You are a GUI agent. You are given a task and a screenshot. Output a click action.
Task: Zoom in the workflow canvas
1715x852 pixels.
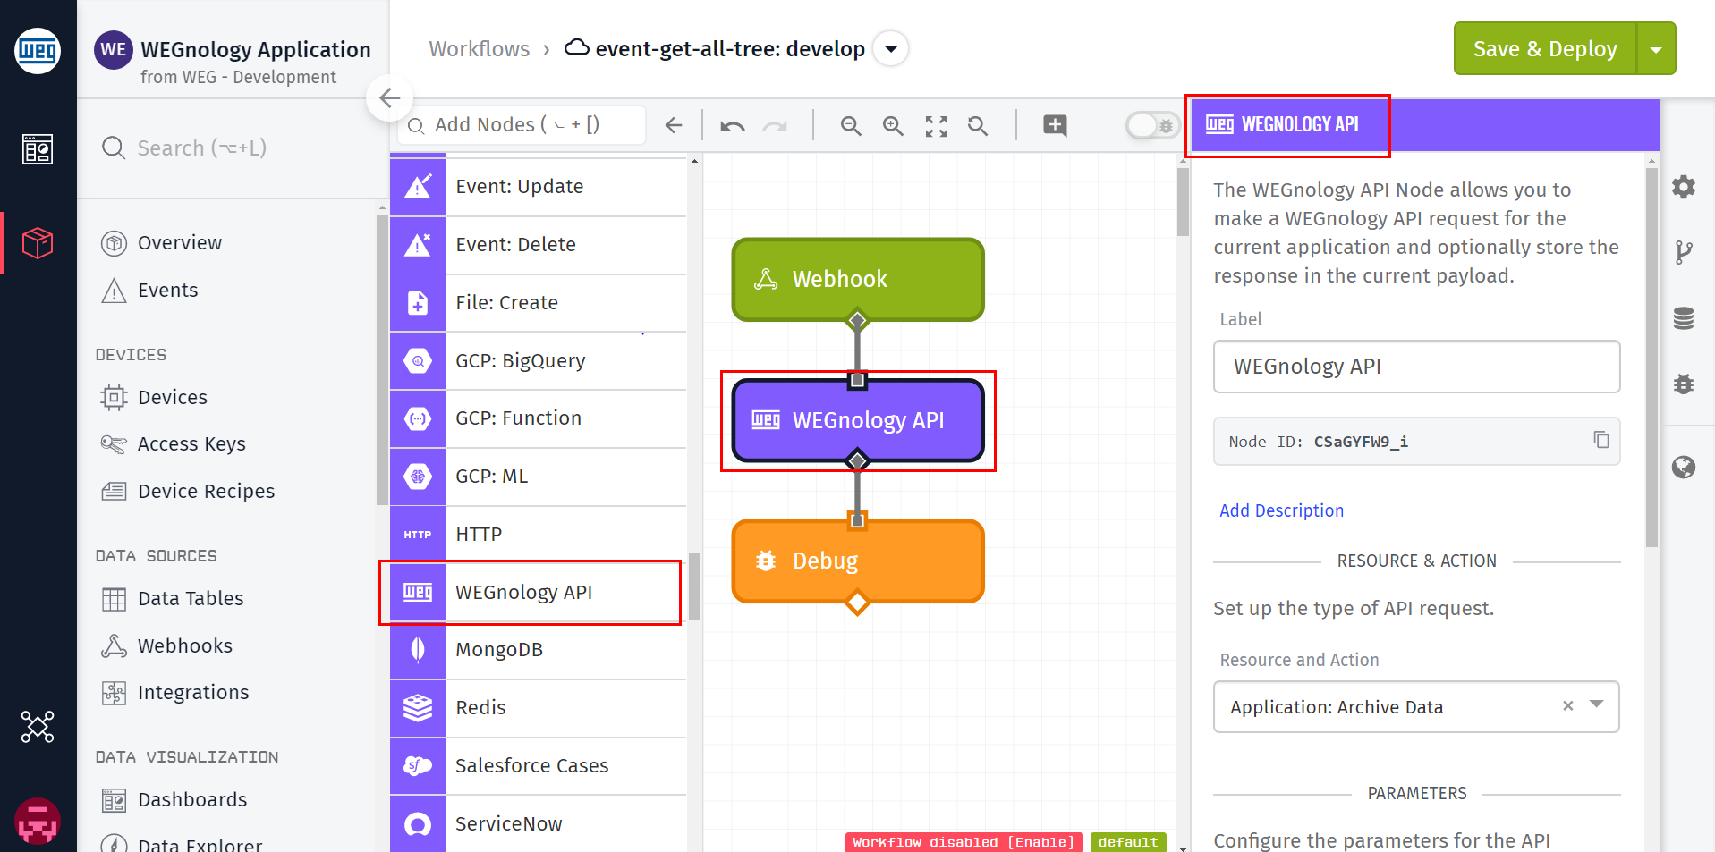click(893, 126)
